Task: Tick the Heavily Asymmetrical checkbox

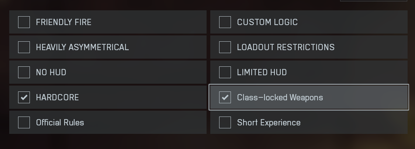Action: pyautogui.click(x=24, y=47)
